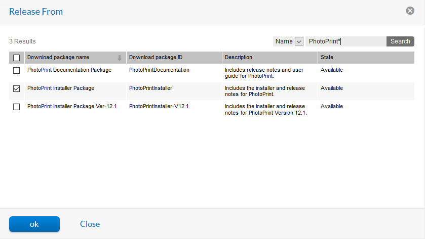This screenshot has width=425, height=239.
Task: Click the PhotoPrintDocumentation ID cell
Action: (x=159, y=70)
